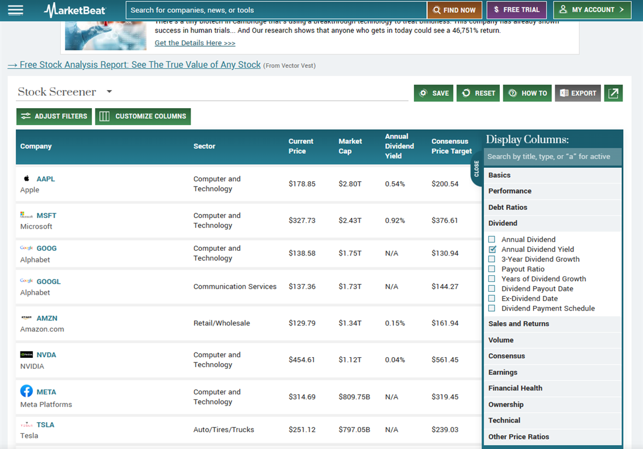
Task: Click the Save screener icon
Action: coord(433,92)
